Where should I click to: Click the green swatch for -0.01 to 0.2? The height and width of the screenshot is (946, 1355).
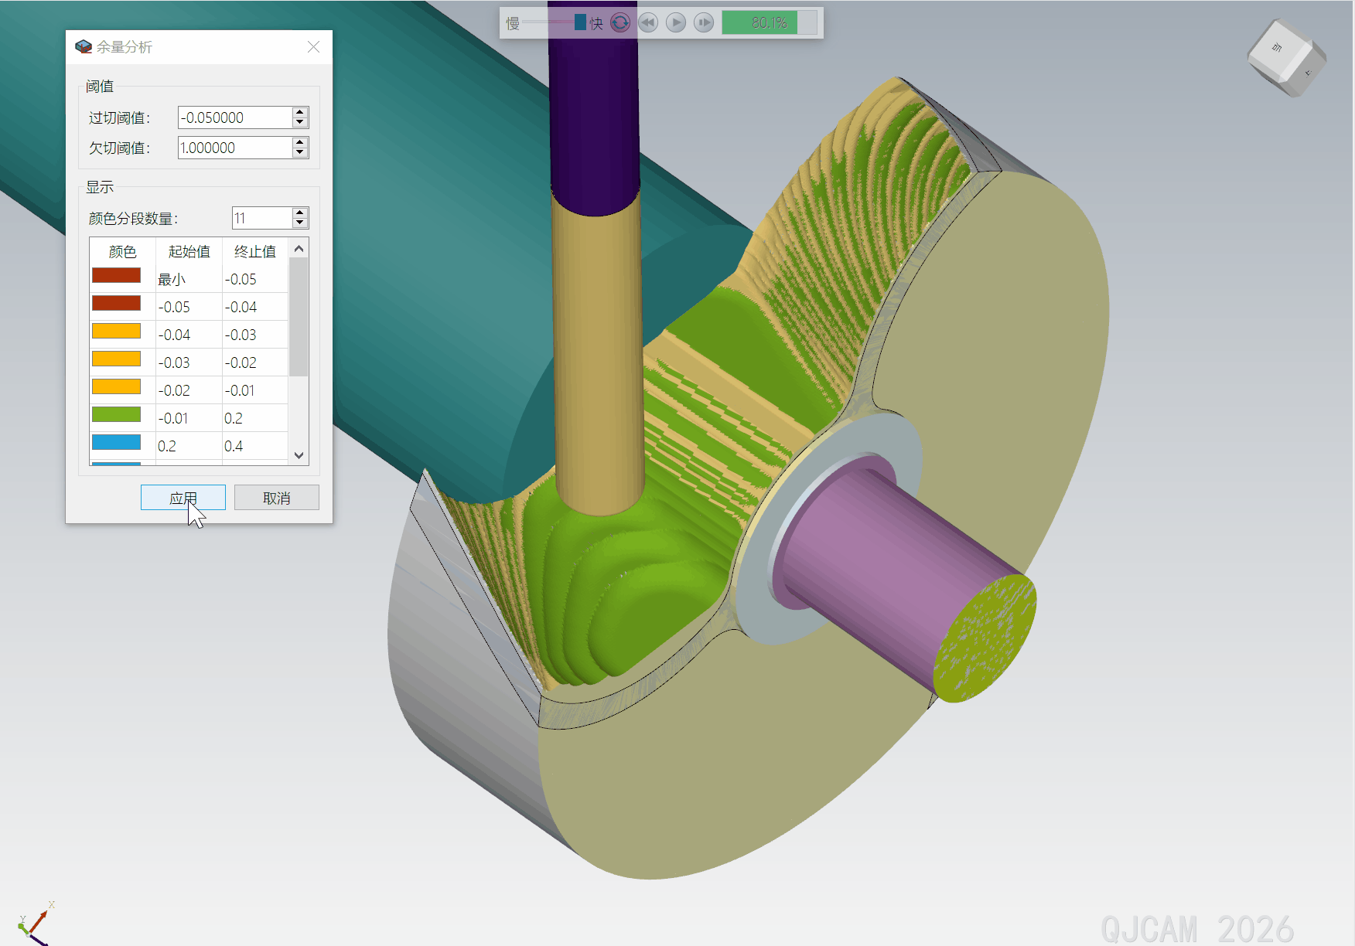click(x=116, y=415)
